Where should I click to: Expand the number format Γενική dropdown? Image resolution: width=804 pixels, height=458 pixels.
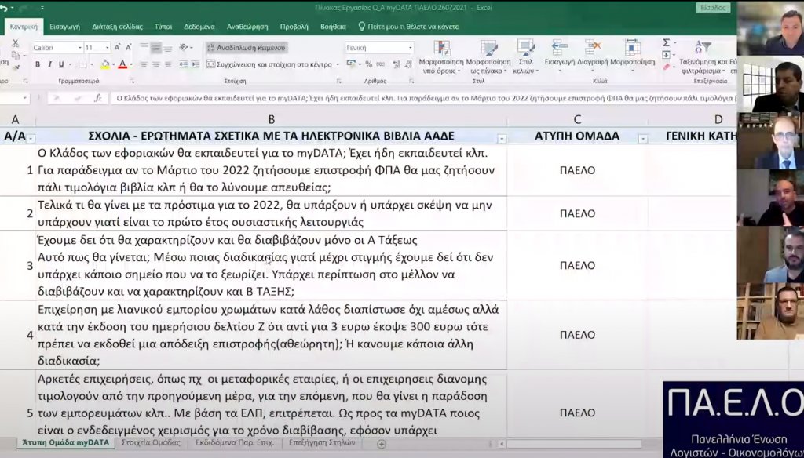(x=410, y=48)
